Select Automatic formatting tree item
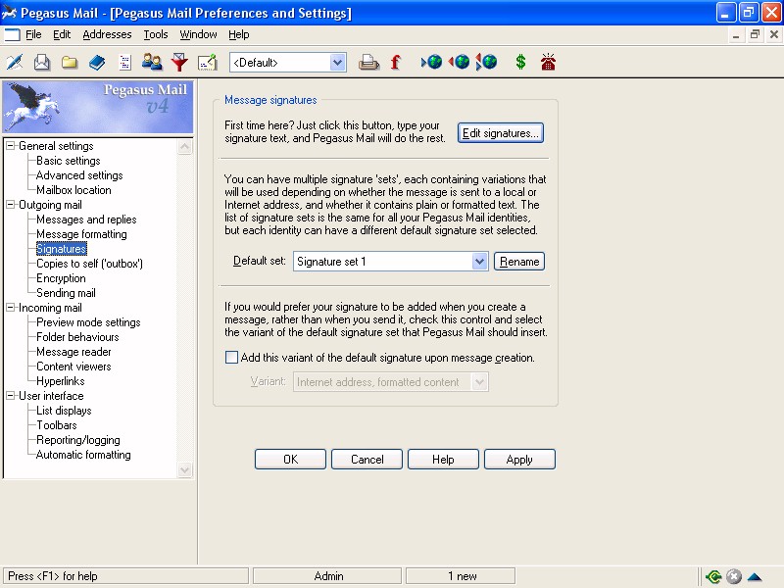This screenshot has width=784, height=588. 83,455
